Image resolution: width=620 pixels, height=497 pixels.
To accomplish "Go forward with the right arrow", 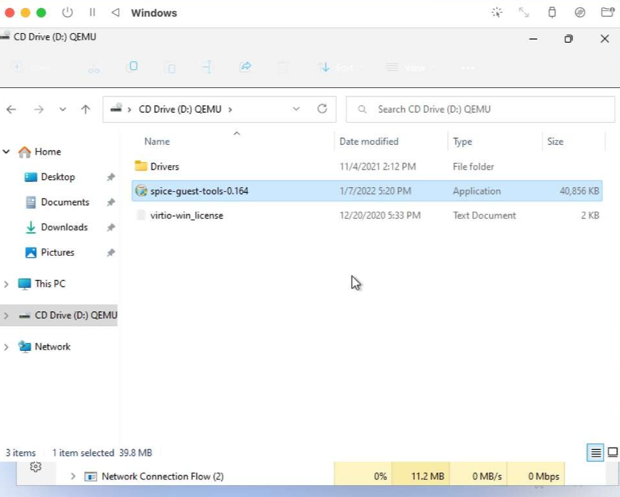I will click(39, 110).
